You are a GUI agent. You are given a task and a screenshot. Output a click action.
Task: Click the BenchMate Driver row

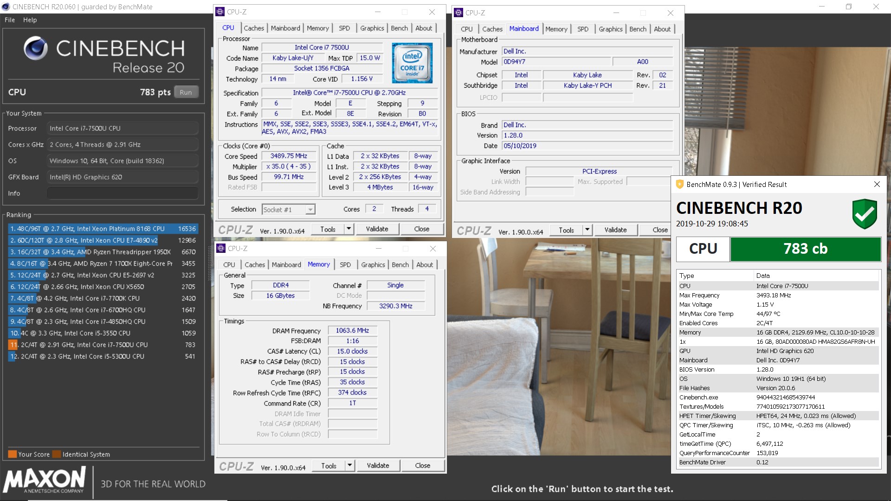coord(778,462)
